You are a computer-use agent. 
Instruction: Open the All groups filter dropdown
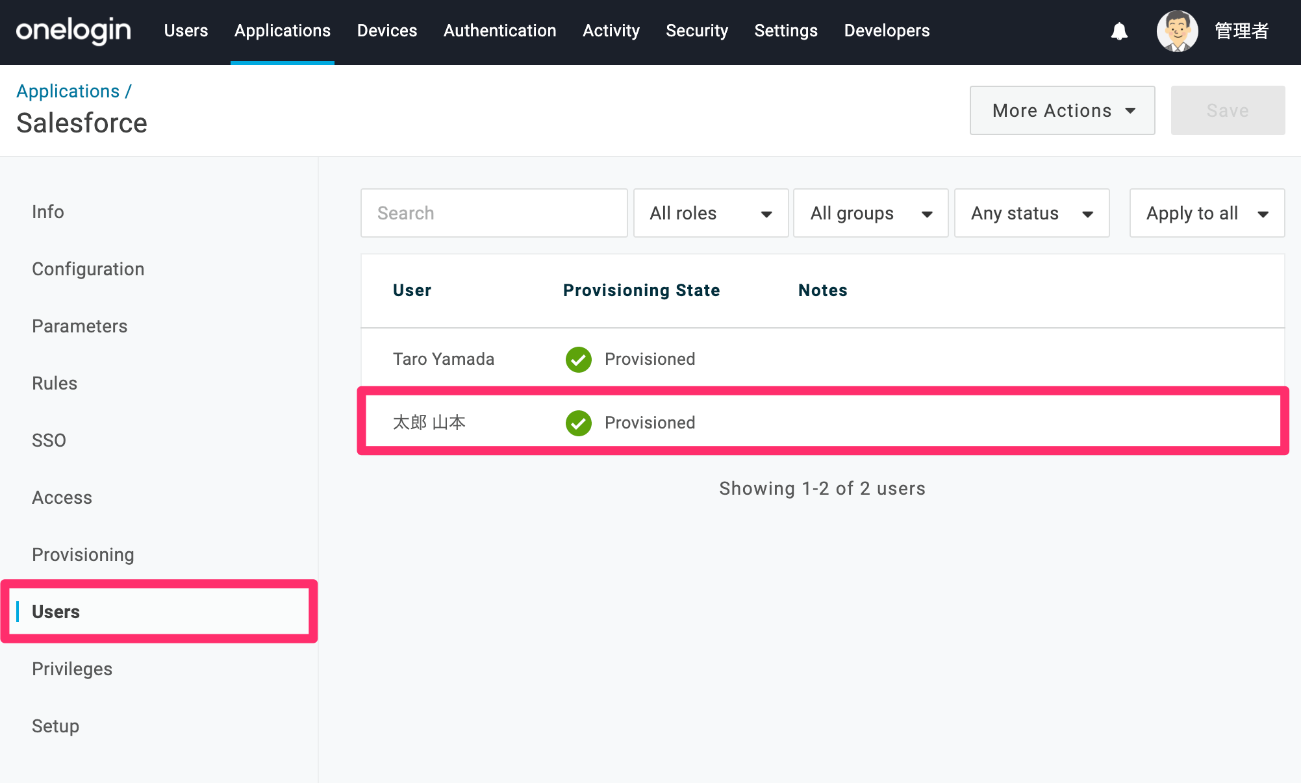[x=871, y=213]
